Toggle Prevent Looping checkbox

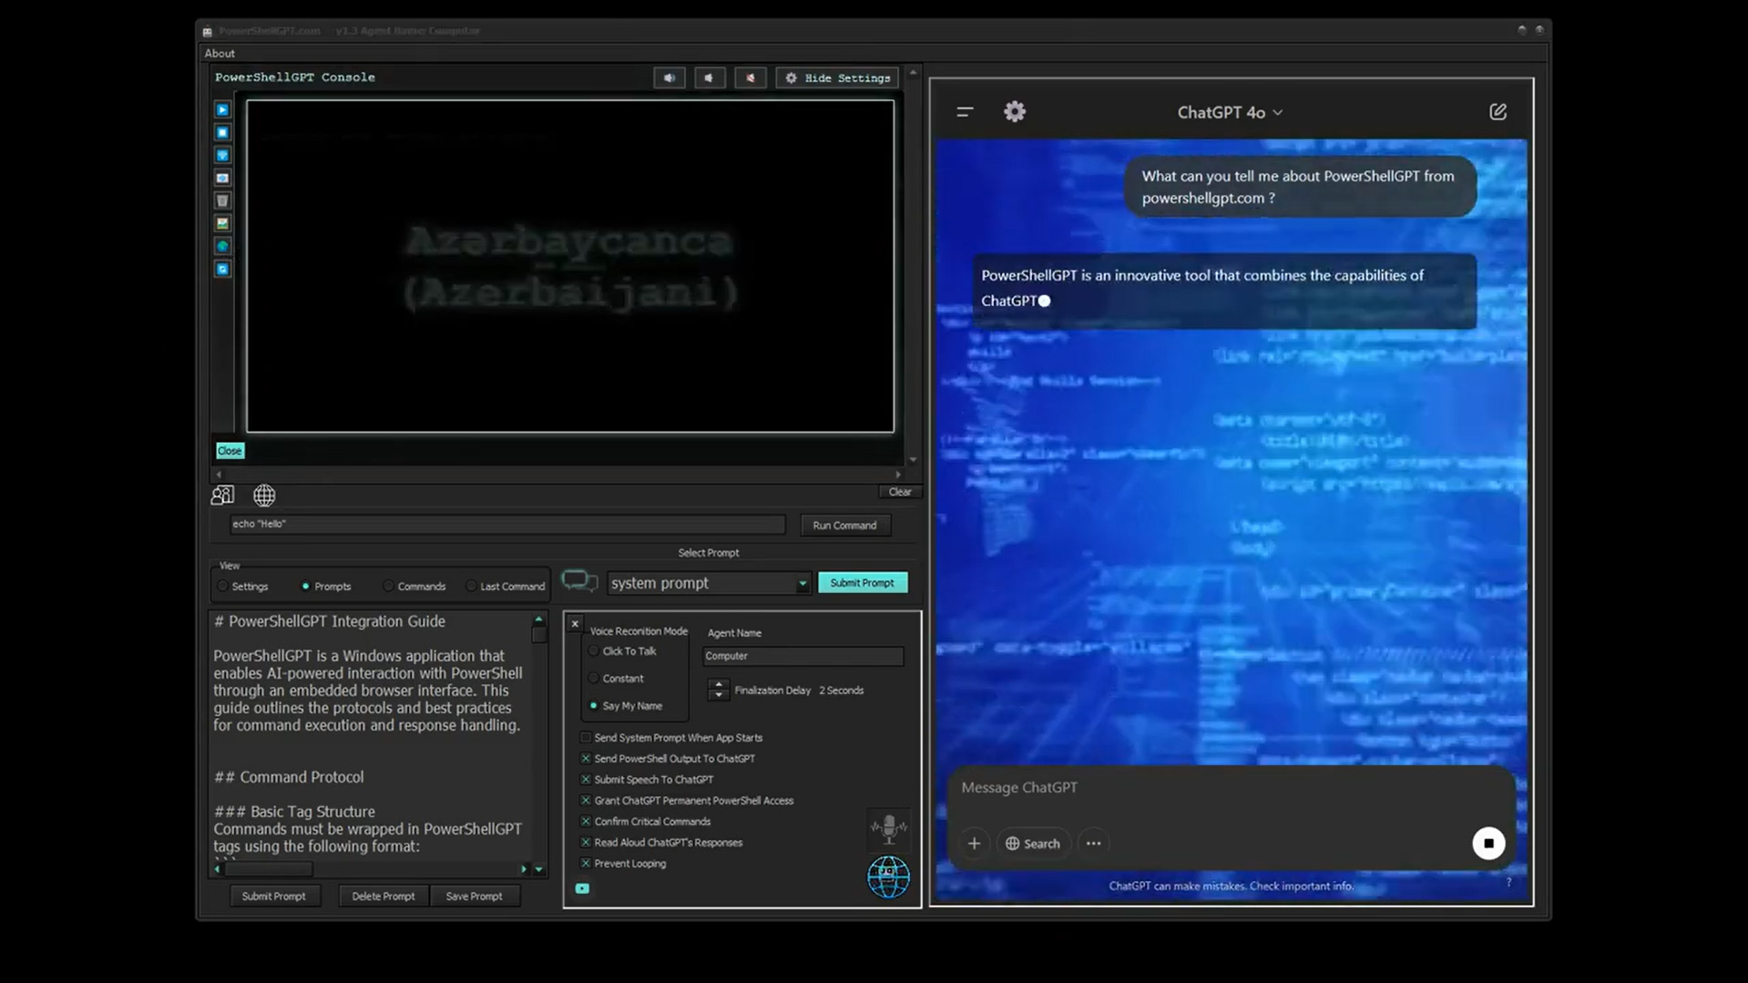(586, 863)
